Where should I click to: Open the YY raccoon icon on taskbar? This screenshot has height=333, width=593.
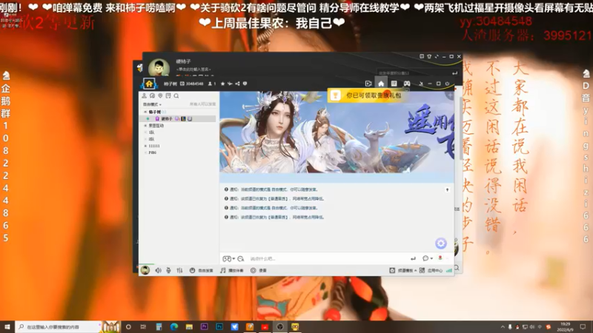295,326
